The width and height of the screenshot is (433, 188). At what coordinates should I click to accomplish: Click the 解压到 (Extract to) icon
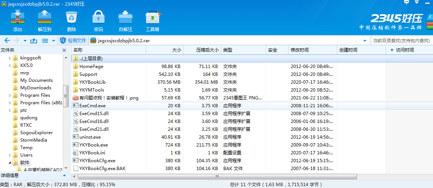coord(45,17)
